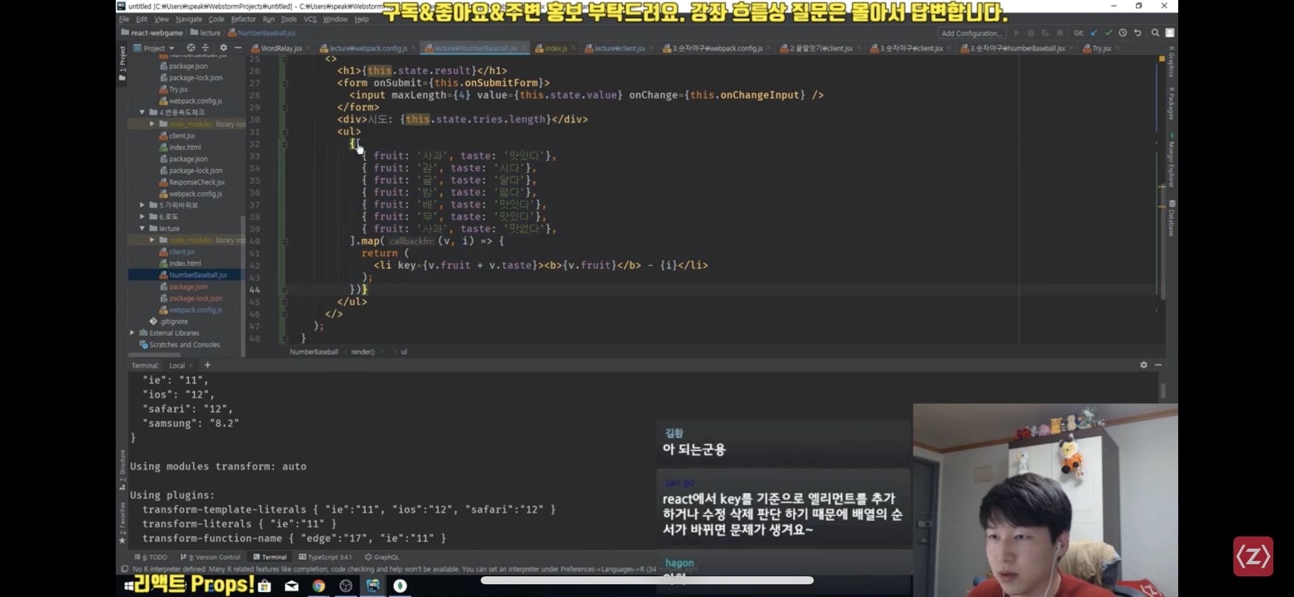Toggle the Z: Structure tool window button

point(122,469)
